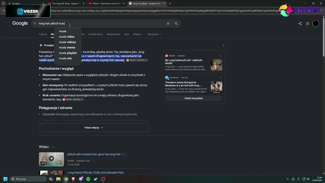The height and width of the screenshot is (183, 325).
Task: Select the Wiadomości search tab
Action: [113, 34]
